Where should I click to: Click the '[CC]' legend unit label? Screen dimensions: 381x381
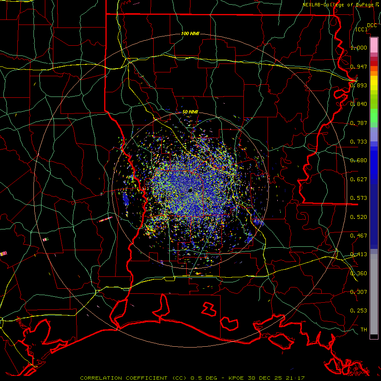coord(362,29)
